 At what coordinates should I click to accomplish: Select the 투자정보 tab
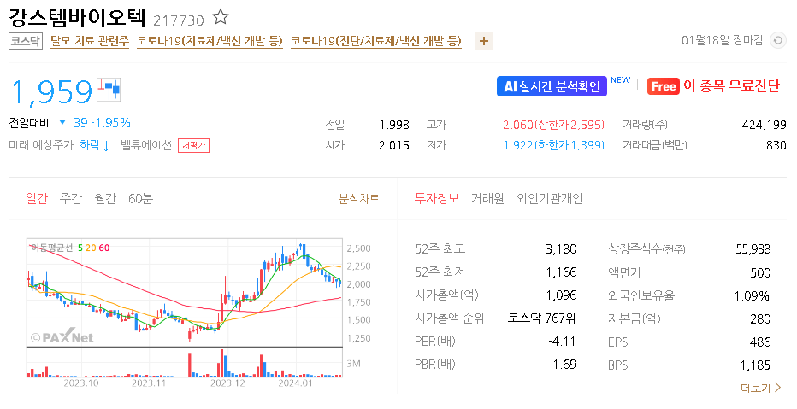437,198
